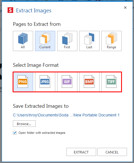Pick the Last page option

click(x=89, y=41)
